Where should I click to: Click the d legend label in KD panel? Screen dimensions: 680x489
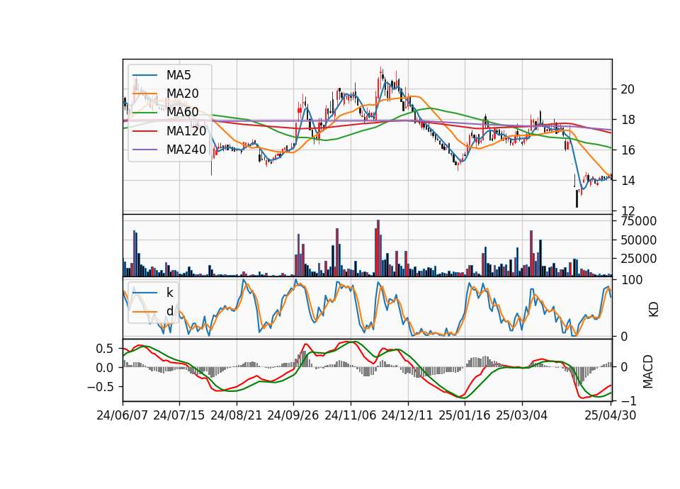[x=169, y=310]
